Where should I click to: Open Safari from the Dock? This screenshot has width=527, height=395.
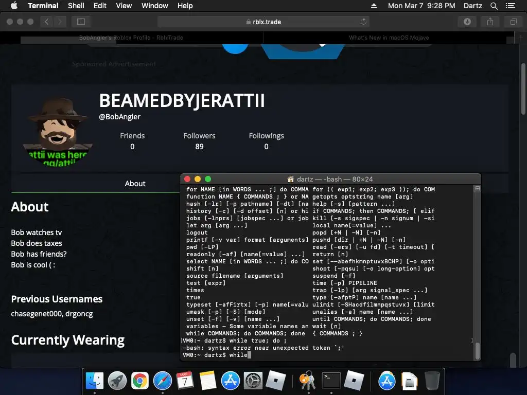[x=163, y=381]
